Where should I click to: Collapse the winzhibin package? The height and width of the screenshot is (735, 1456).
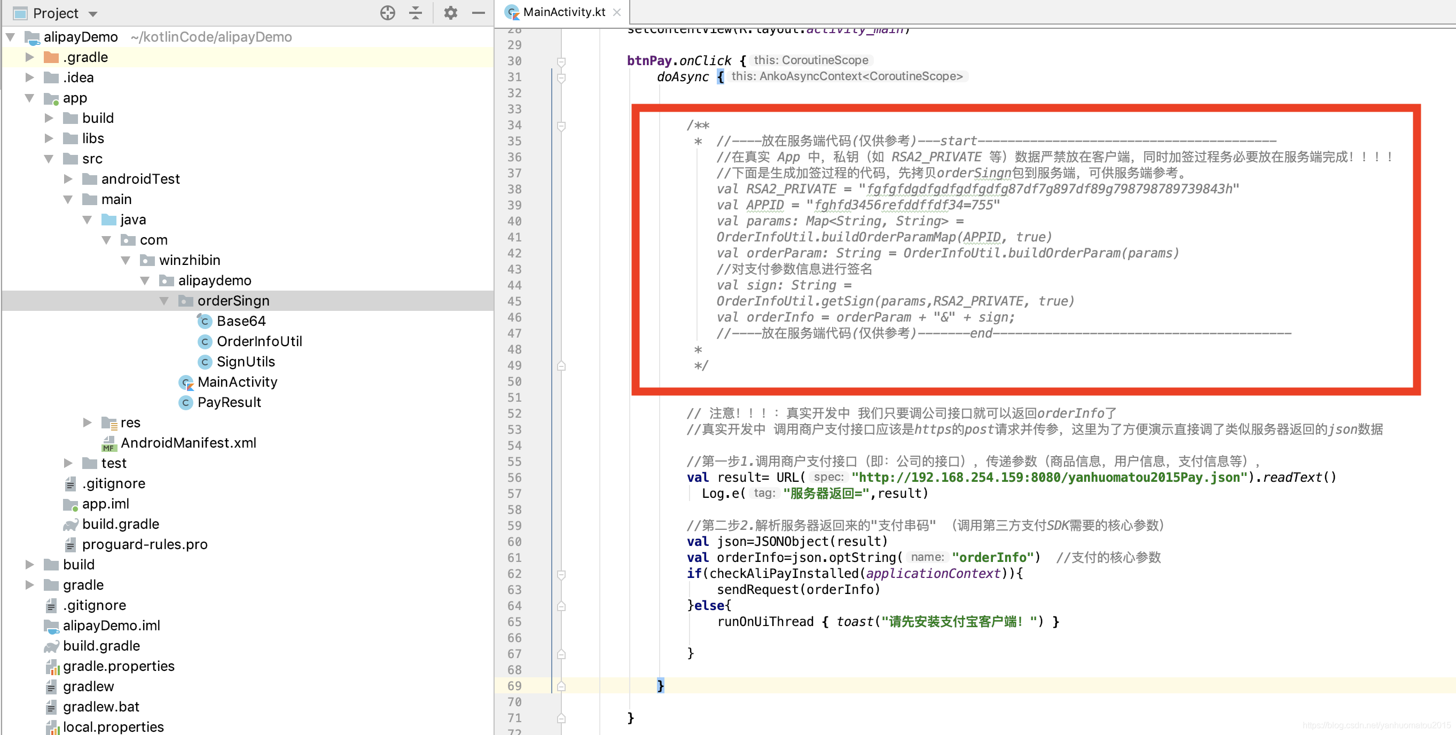126,261
